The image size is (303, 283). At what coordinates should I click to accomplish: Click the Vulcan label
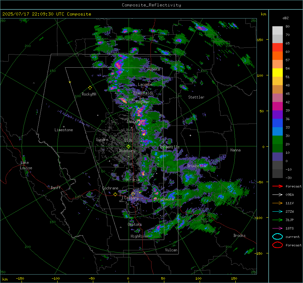pos(171,250)
